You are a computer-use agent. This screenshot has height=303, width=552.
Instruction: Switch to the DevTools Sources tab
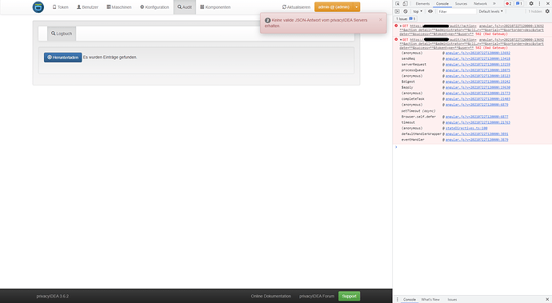click(x=461, y=3)
